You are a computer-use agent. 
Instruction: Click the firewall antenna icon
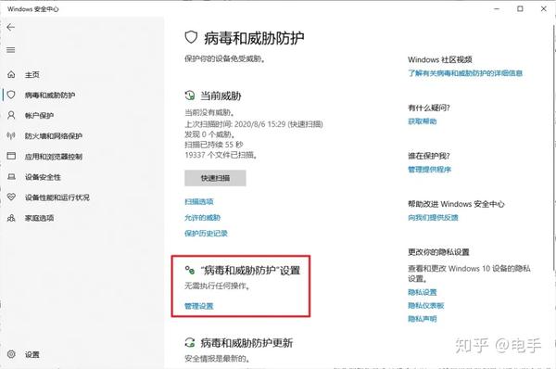click(x=11, y=136)
